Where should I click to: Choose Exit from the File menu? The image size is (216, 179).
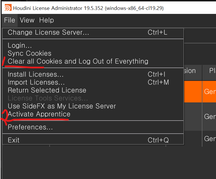pos(93,140)
